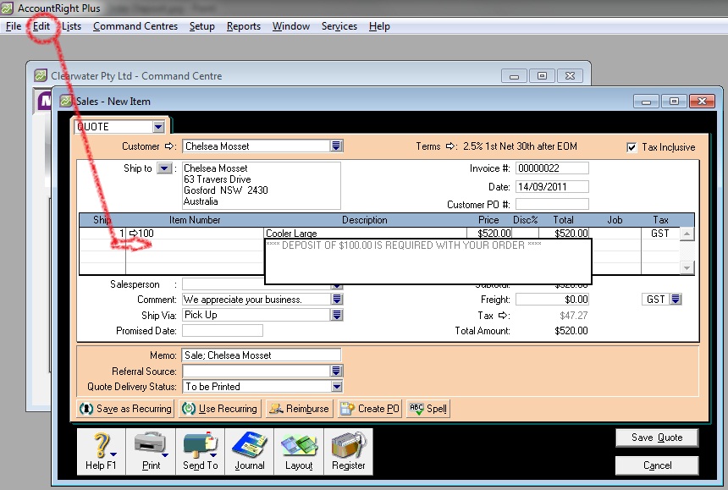Click the Spell check button
The image size is (728, 490).
427,409
